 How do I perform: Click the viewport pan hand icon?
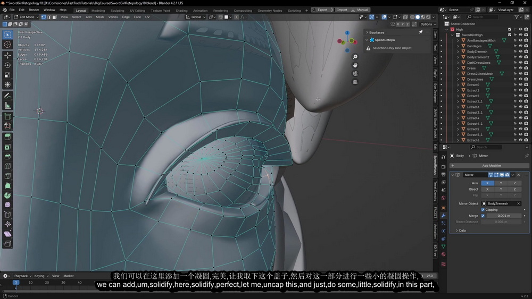pyautogui.click(x=355, y=65)
